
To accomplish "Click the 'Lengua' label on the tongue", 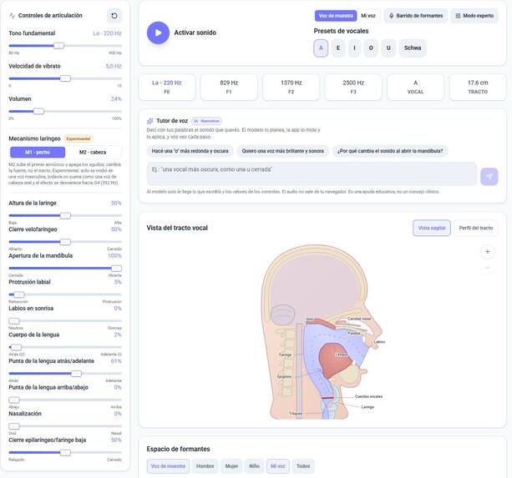I will [342, 355].
